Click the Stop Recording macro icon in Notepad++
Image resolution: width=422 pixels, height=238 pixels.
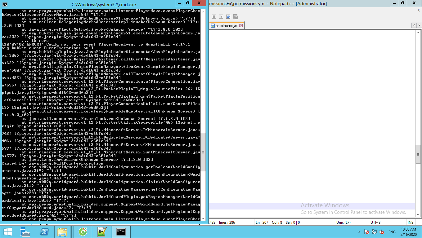pyautogui.click(x=214, y=16)
